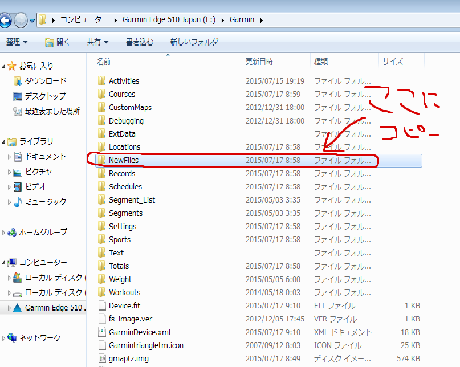Screen dimensions: 460x367
Task: Click the コンピューター icon in navigation pane
Action: pyautogui.click(x=12, y=262)
